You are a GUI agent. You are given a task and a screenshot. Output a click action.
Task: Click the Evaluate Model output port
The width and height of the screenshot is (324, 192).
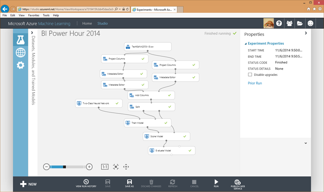pyautogui.click(x=171, y=155)
